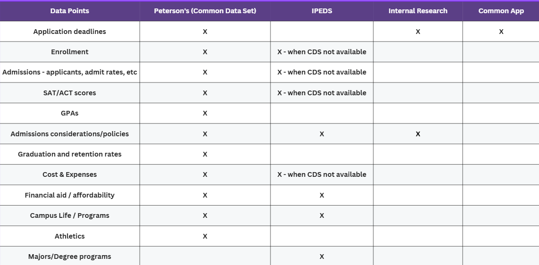The image size is (539, 265).
Task: Select the "Graduation and retention rates" cell
Action: (x=69, y=154)
